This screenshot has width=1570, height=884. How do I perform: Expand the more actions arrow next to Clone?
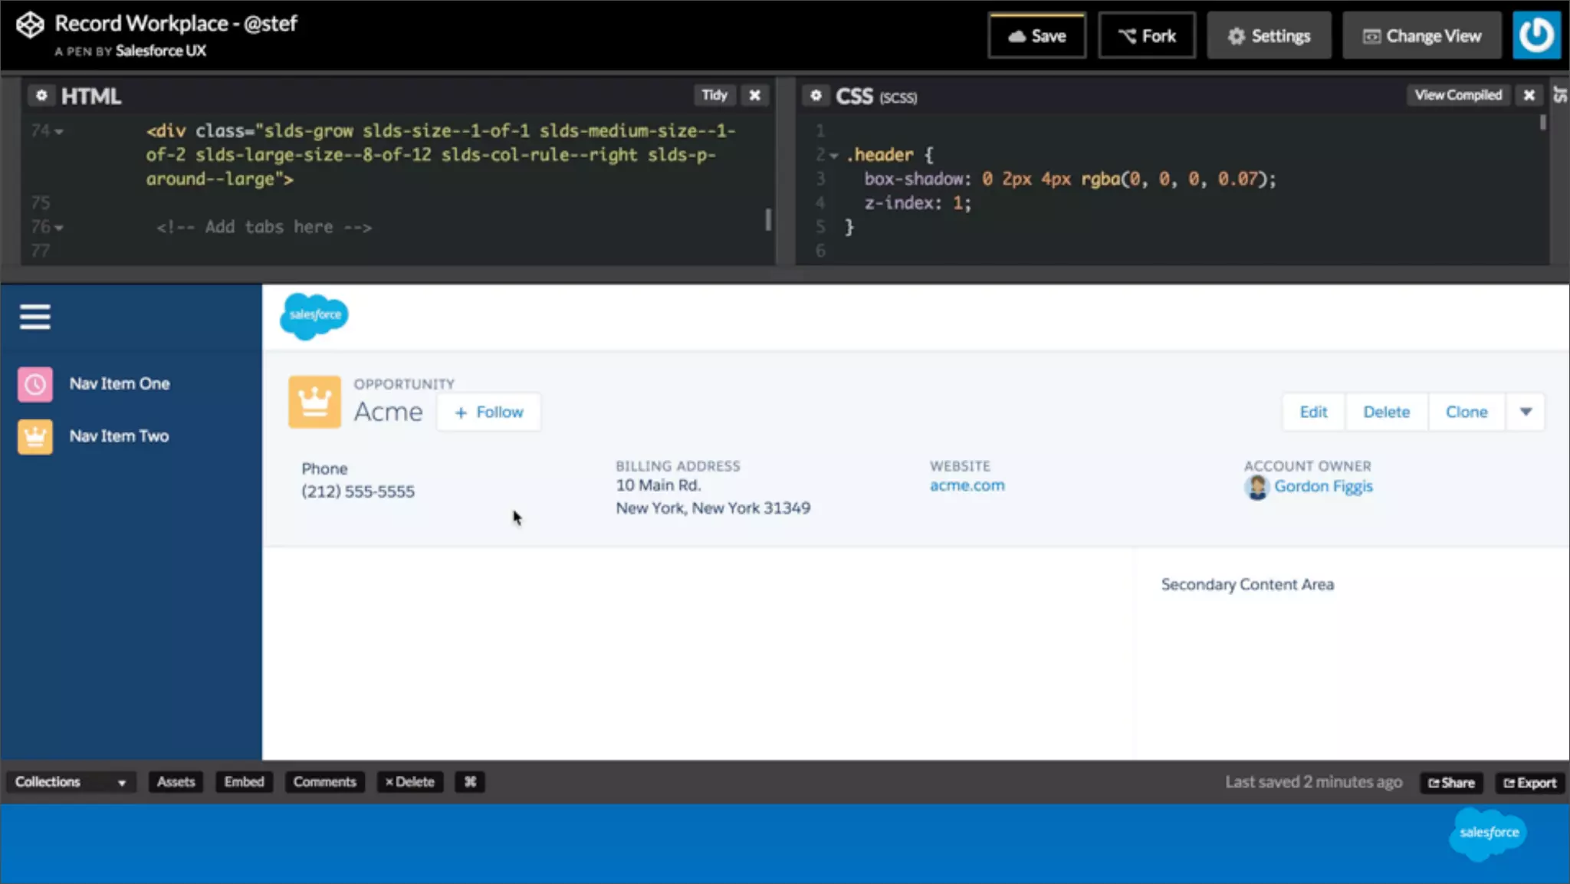(1526, 412)
